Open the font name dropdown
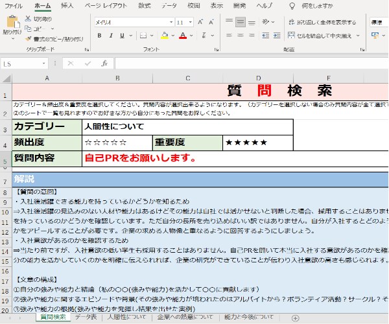Viewport: 389px width, 324px height. [x=171, y=22]
